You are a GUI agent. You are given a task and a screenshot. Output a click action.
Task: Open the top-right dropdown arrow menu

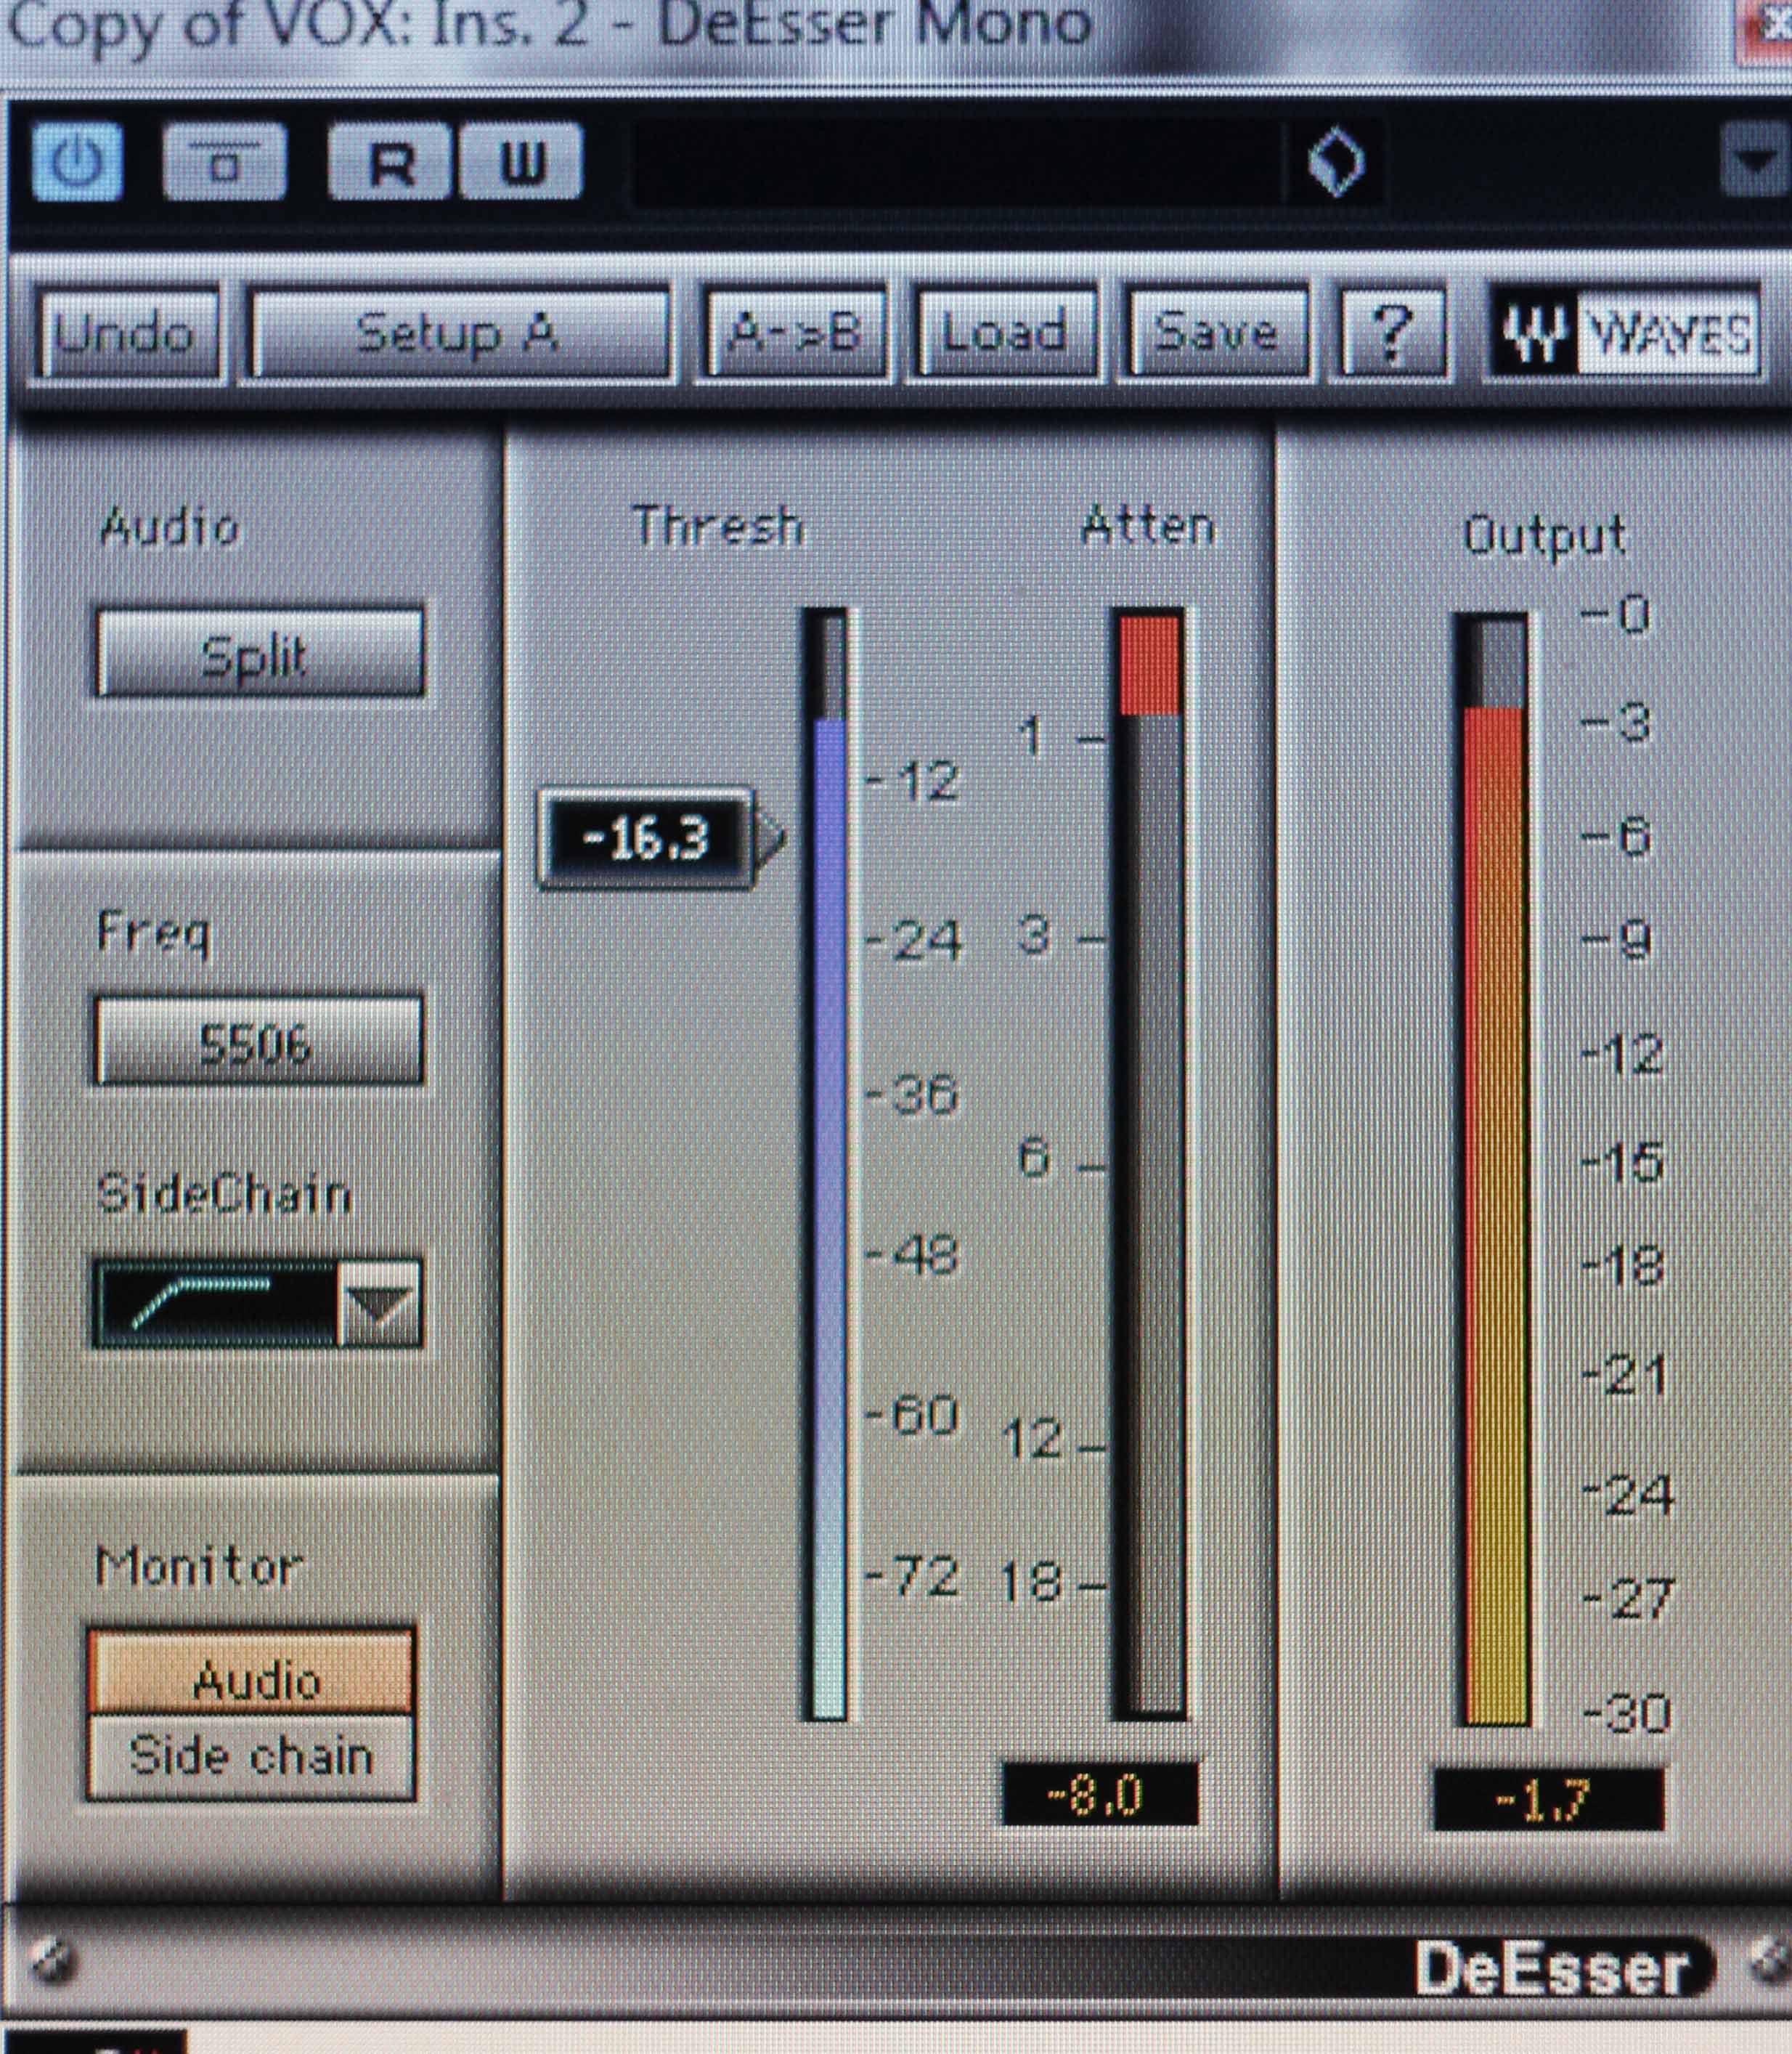pyautogui.click(x=1756, y=160)
